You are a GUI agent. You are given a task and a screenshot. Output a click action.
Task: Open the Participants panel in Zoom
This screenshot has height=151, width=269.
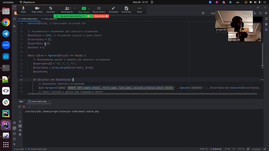click(x=67, y=10)
